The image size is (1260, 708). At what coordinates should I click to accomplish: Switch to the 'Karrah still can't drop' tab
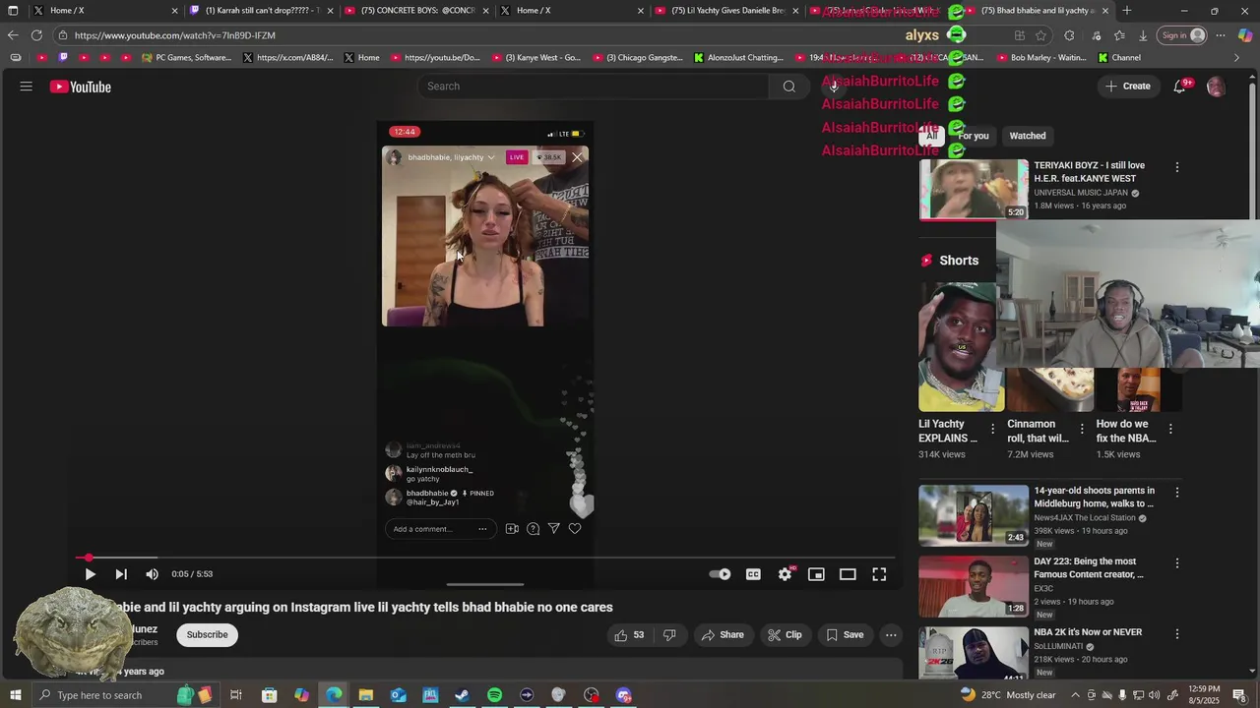click(262, 11)
